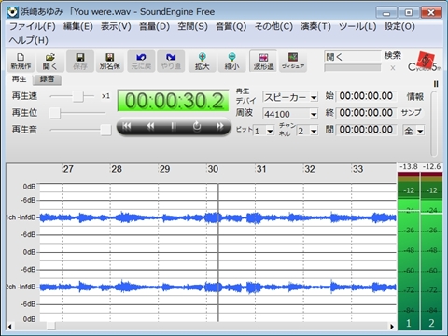Click the 00:00:30.2 time display

(x=173, y=101)
